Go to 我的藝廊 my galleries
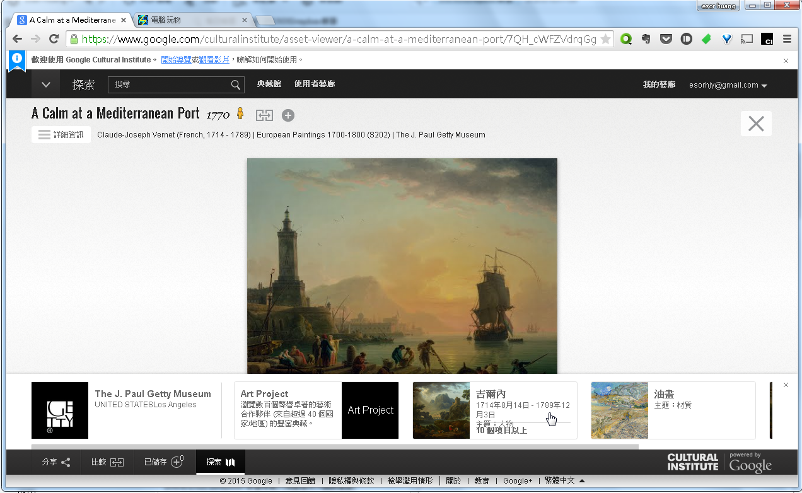Viewport: 802px width, 493px height. [x=659, y=84]
